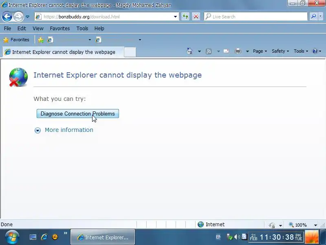Click the EN language indicator

[x=218, y=237]
